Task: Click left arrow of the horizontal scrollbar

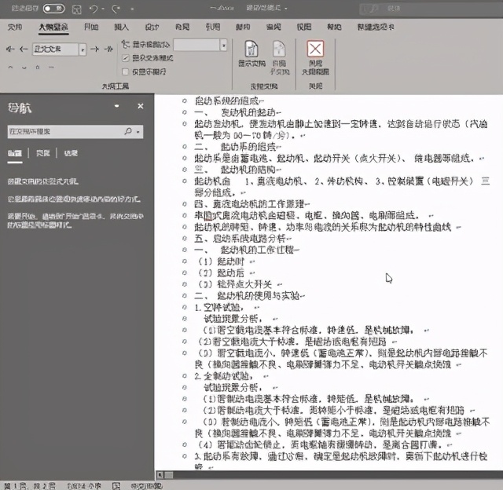Action: (160, 475)
